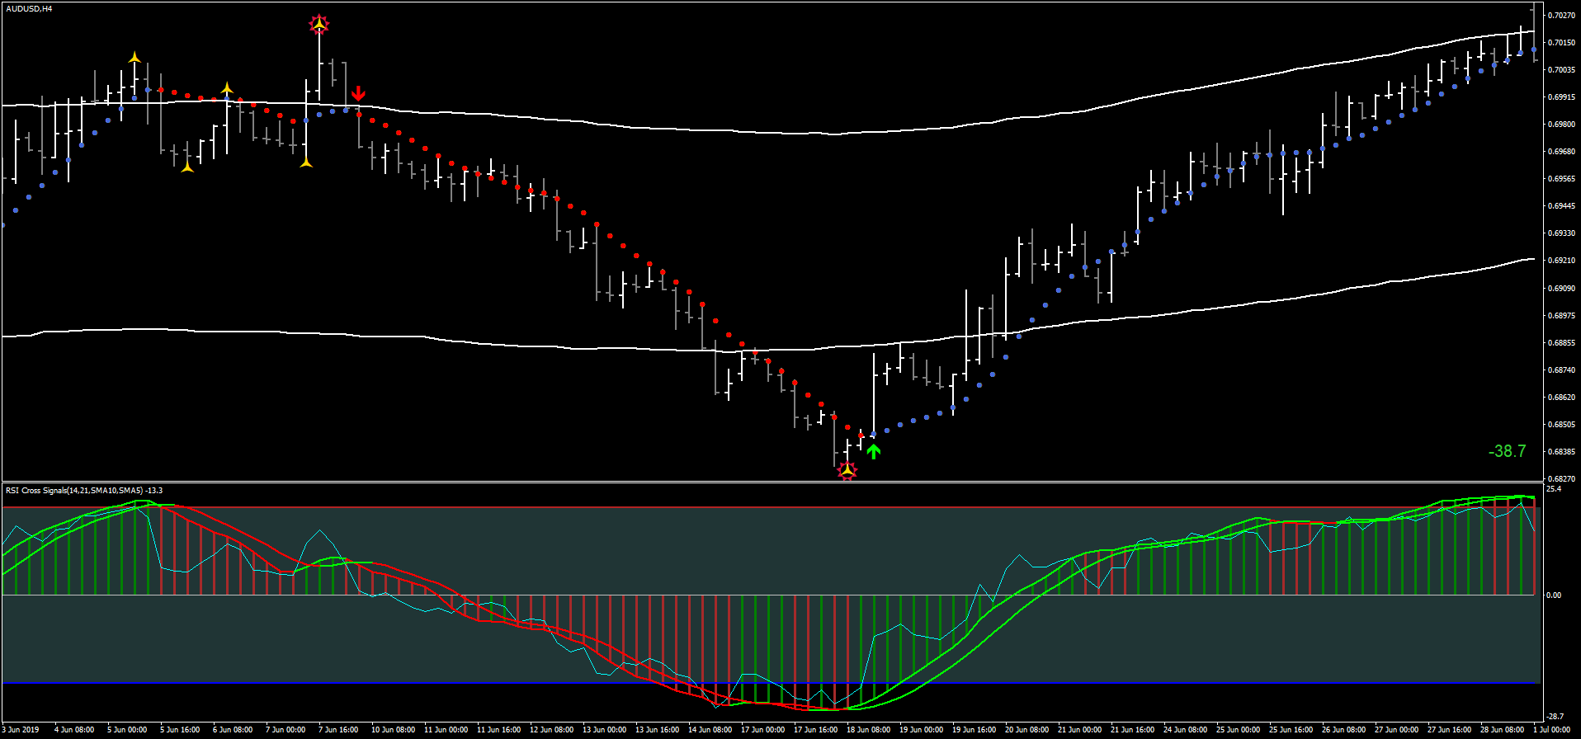This screenshot has width=1581, height=739.
Task: Click the 7 Jun 16:00 time label
Action: (338, 730)
